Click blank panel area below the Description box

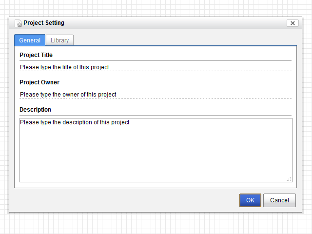pyautogui.click(x=156, y=185)
